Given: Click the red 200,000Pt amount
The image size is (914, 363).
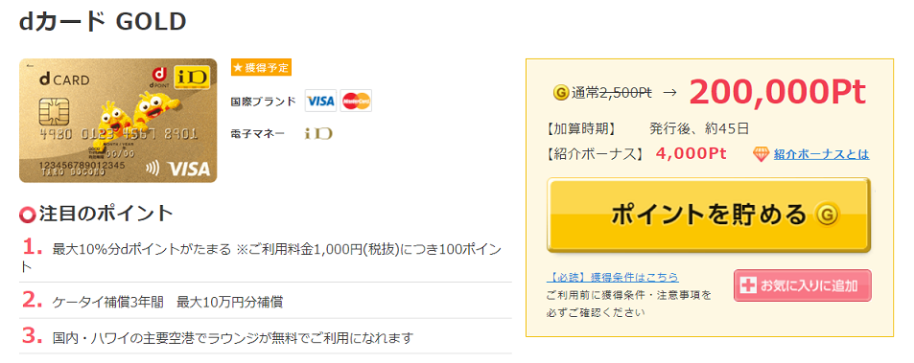Looking at the screenshot, I should [778, 92].
